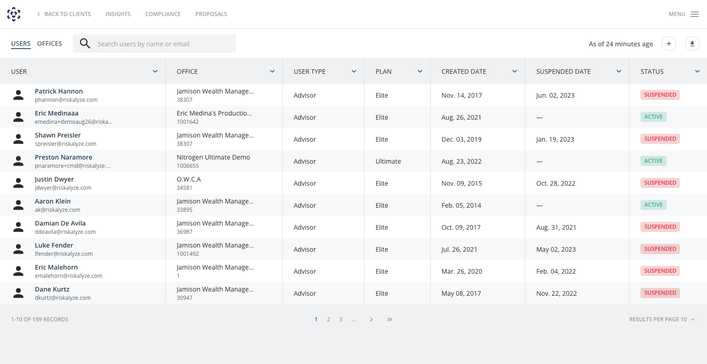Open the SUSPENDED DATE column dropdown

[619, 72]
